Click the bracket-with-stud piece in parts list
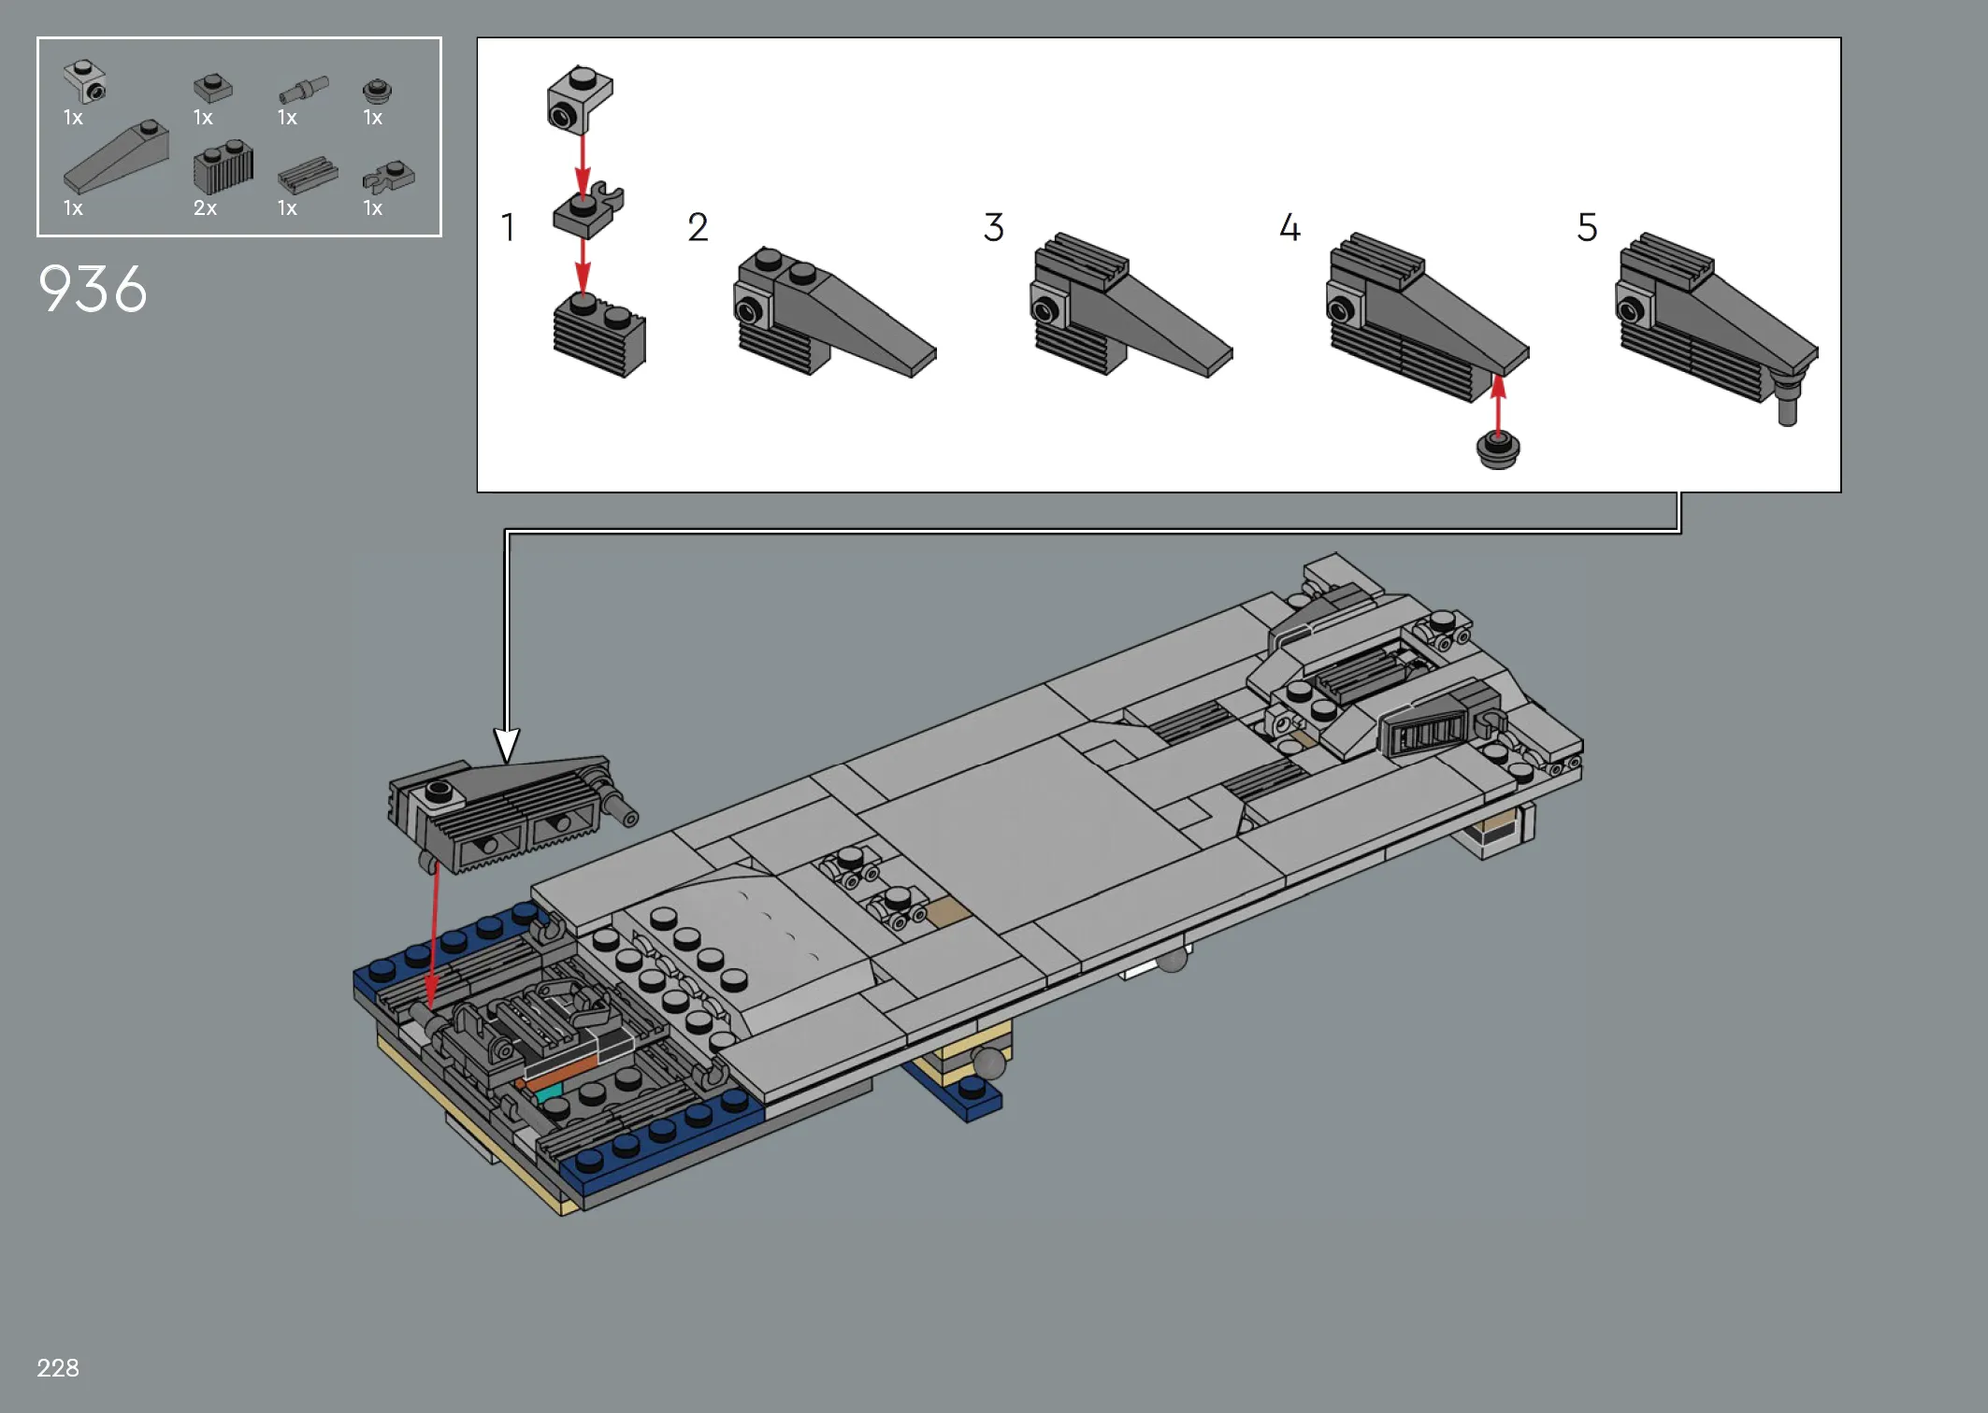This screenshot has width=1988, height=1413. click(x=84, y=81)
